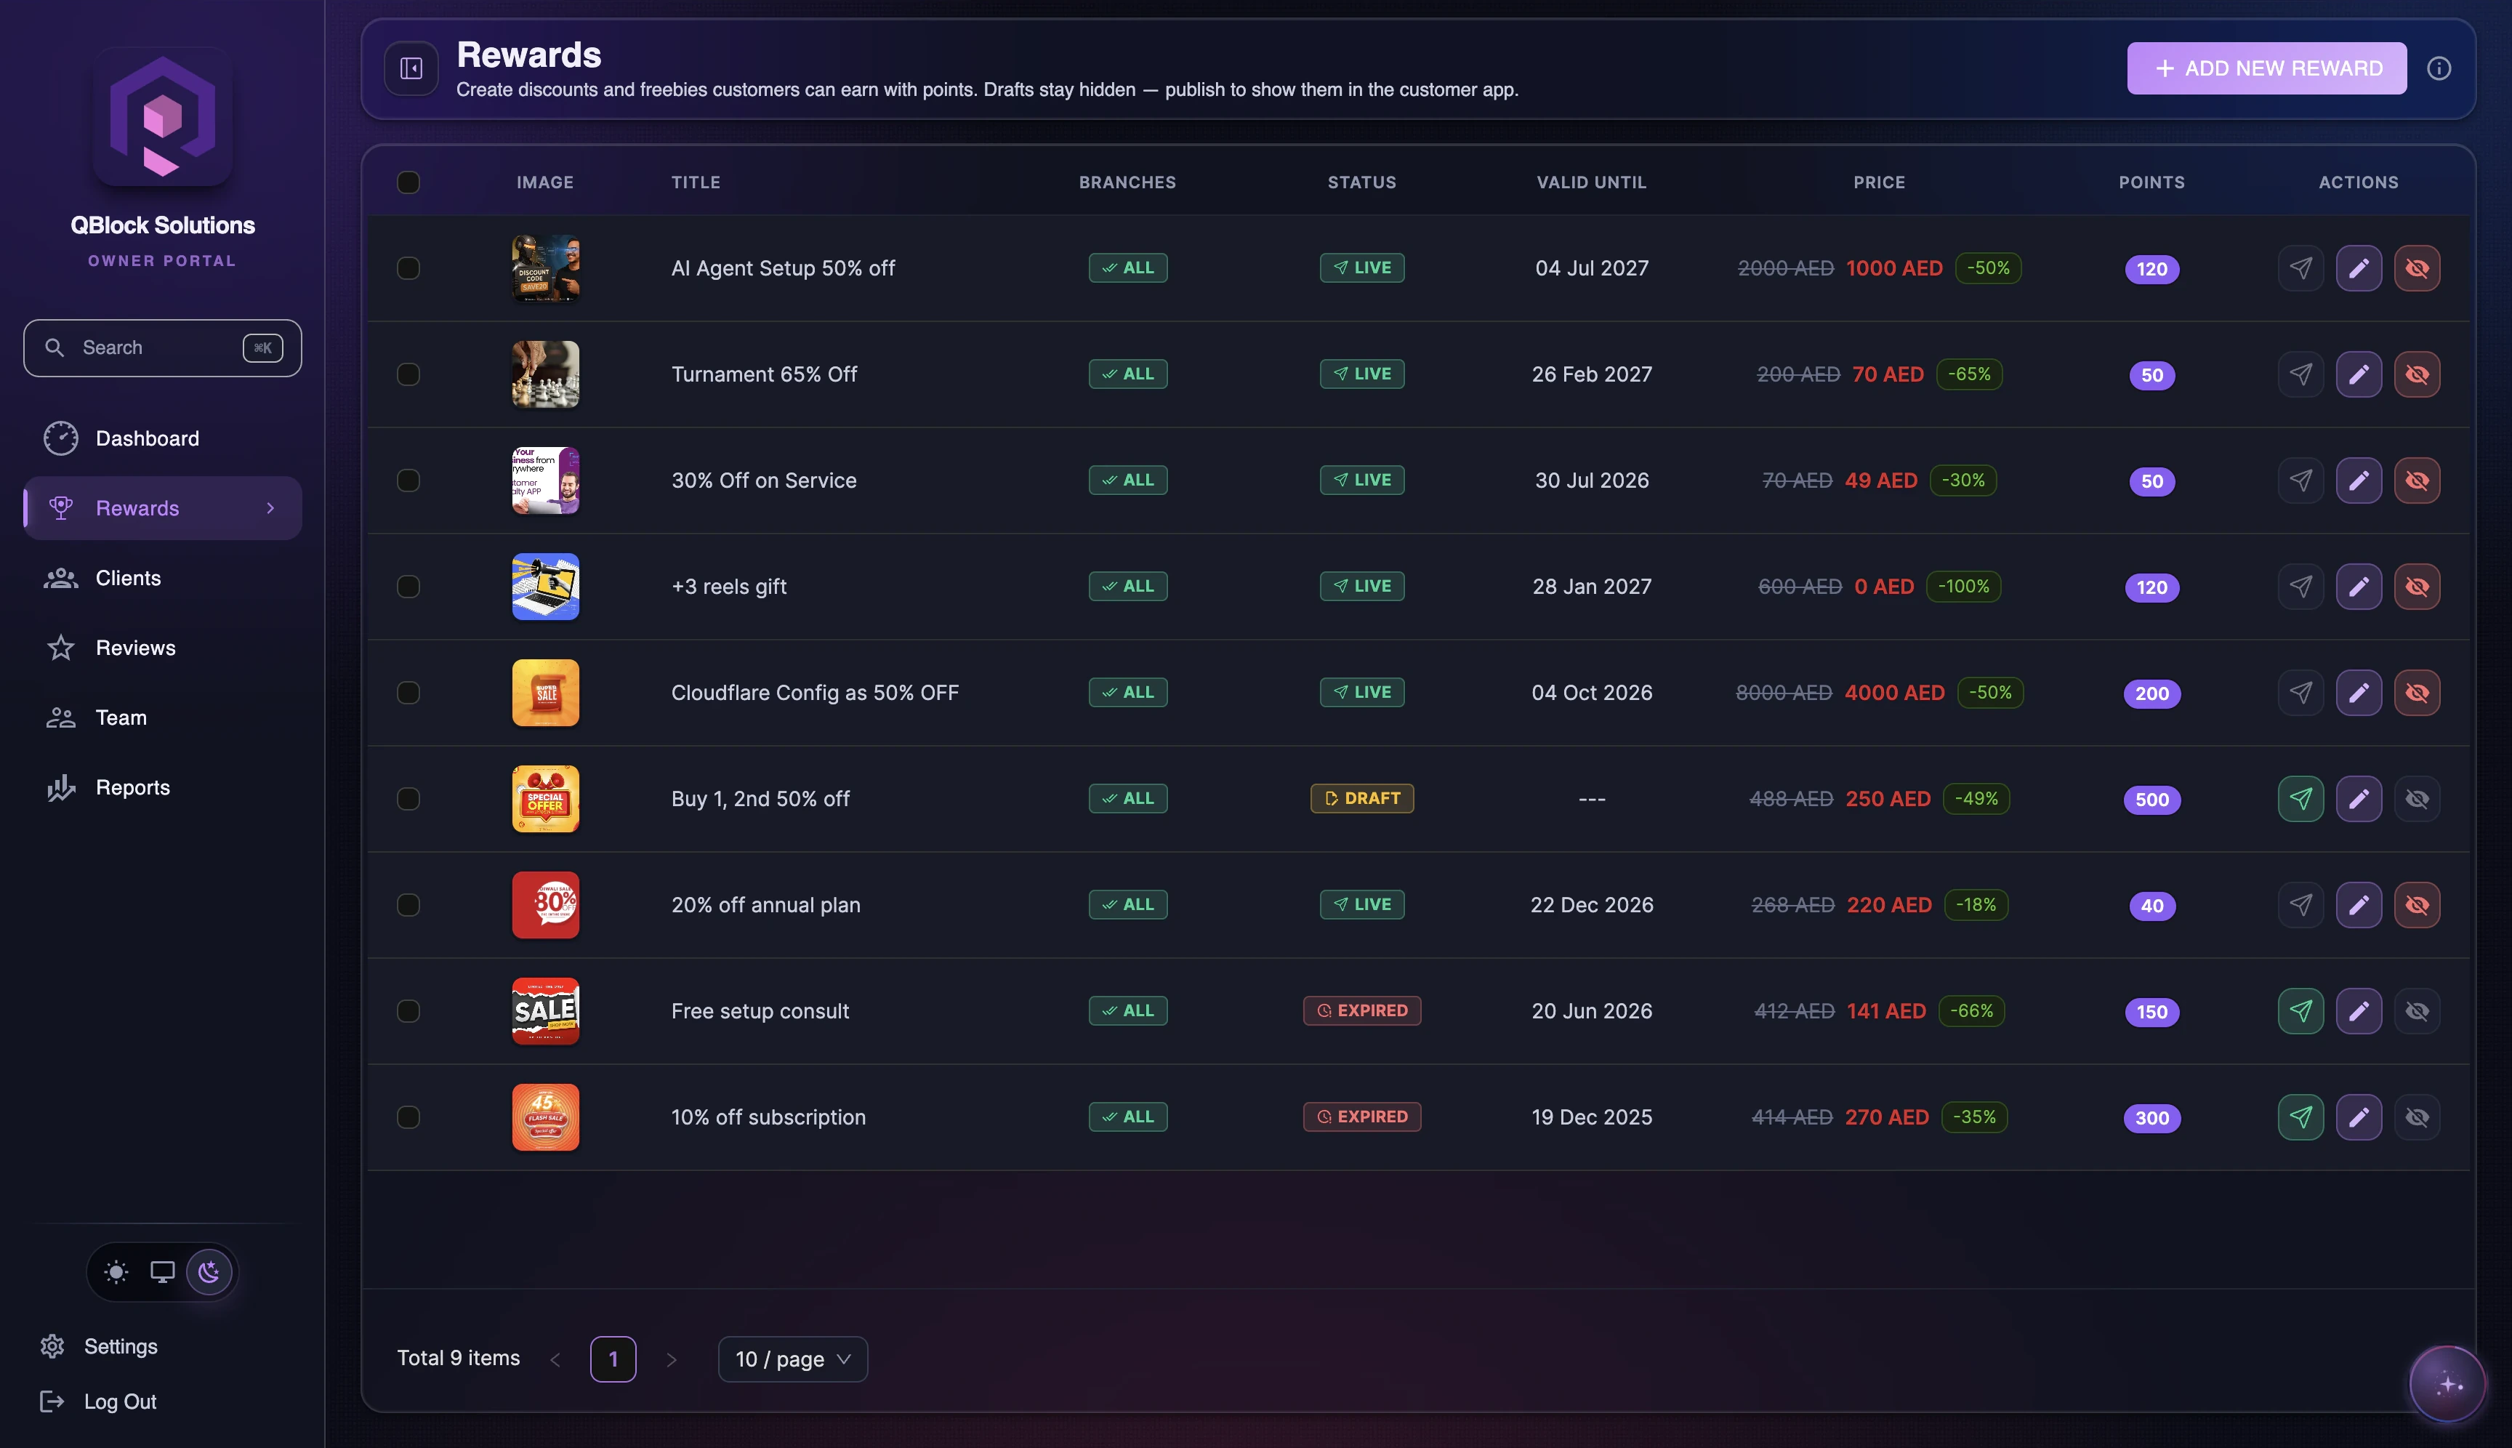Edit the Buy 1, 2nd 50% off reward
2512x1448 pixels.
click(2359, 799)
